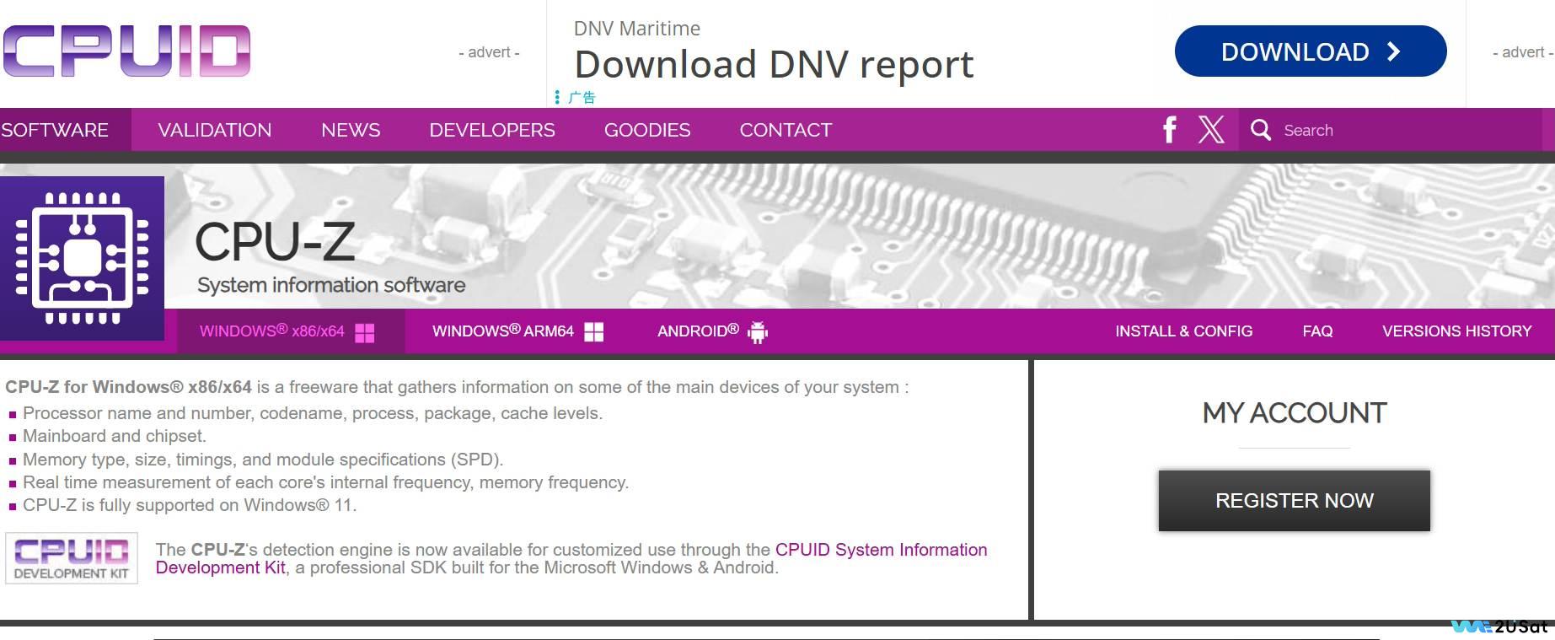Open the Validation menu item
Screen dimensions: 1555x640
pos(214,130)
